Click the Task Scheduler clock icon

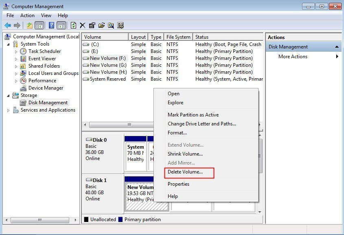[23, 51]
